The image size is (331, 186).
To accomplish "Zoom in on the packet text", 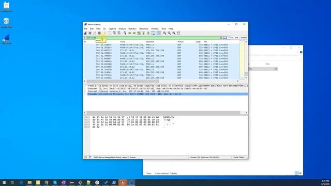I will coord(164,33).
